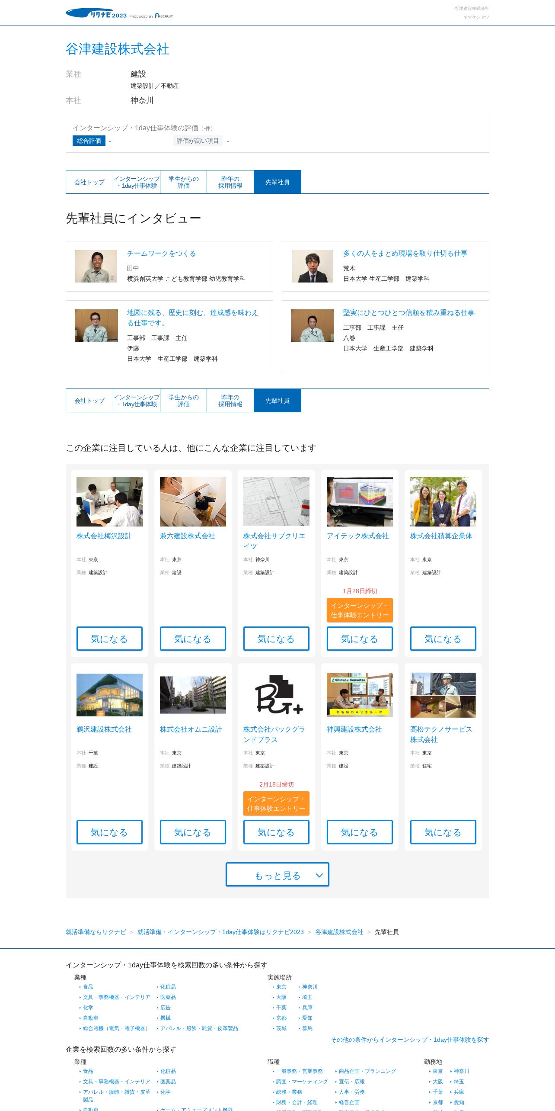This screenshot has width=555, height=1111.
Task: Click 気になる under 高松テクノサービス
Action: pyautogui.click(x=443, y=832)
